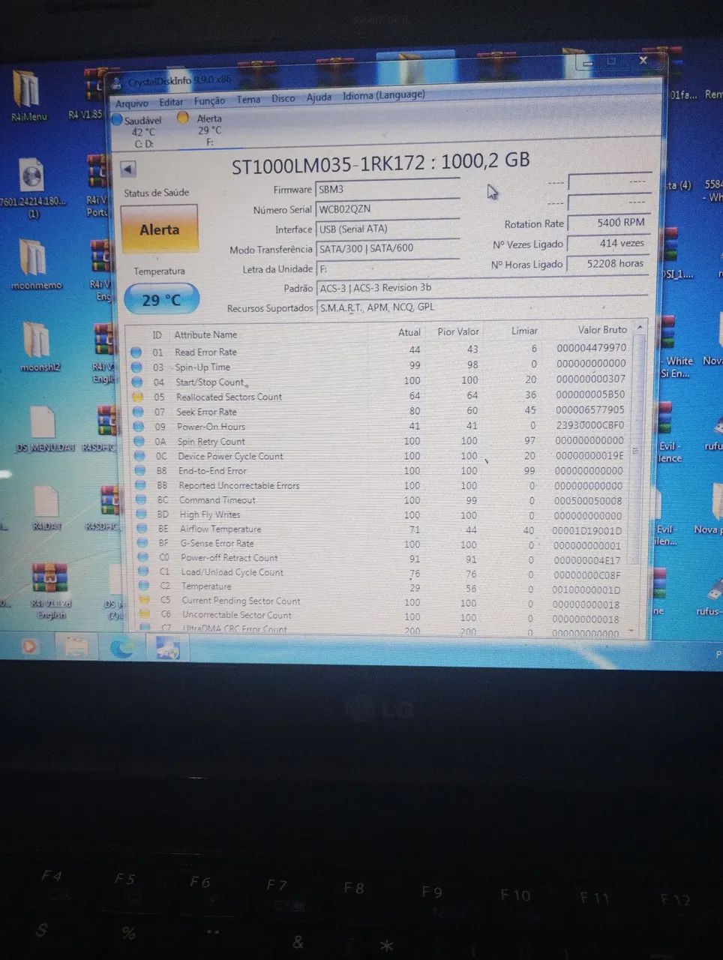Click the Alerta health status button
This screenshot has height=960, width=723.
tap(159, 229)
